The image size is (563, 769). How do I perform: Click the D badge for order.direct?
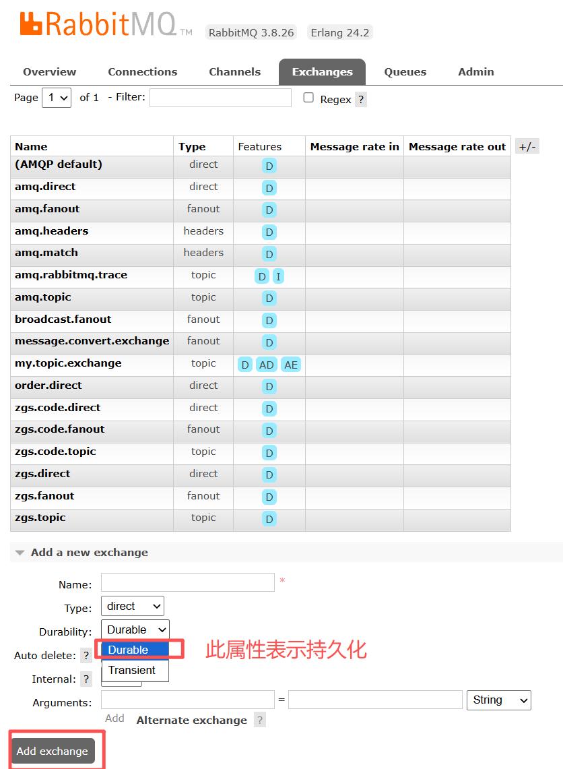click(x=269, y=386)
